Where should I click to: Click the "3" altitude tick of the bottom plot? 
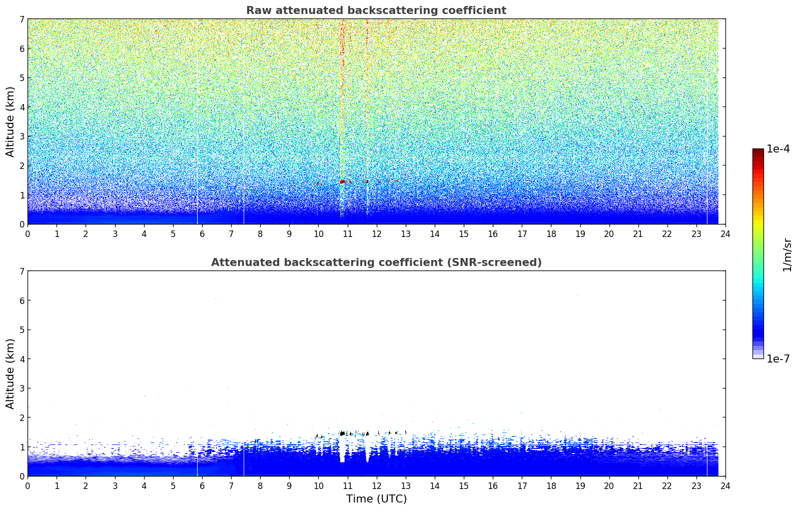pos(22,388)
